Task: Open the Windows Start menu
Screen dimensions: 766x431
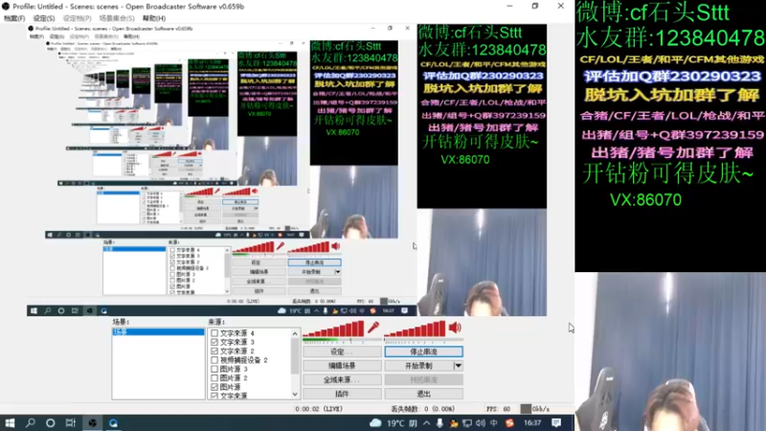Action: click(10, 422)
